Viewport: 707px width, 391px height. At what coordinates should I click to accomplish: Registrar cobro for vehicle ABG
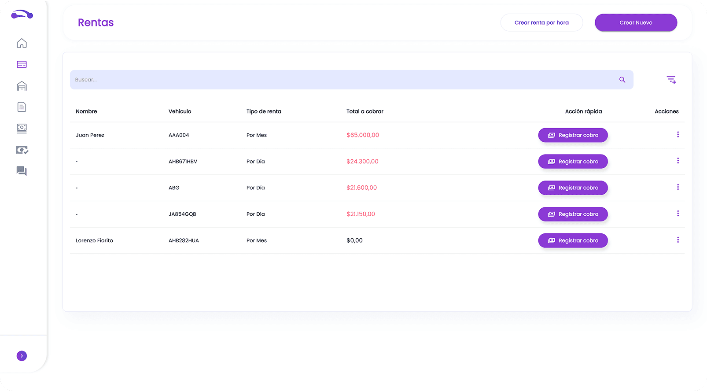pos(573,188)
